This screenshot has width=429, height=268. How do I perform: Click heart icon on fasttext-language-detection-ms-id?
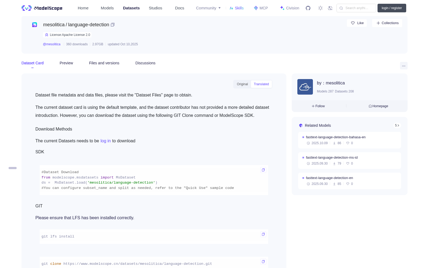pos(348,163)
